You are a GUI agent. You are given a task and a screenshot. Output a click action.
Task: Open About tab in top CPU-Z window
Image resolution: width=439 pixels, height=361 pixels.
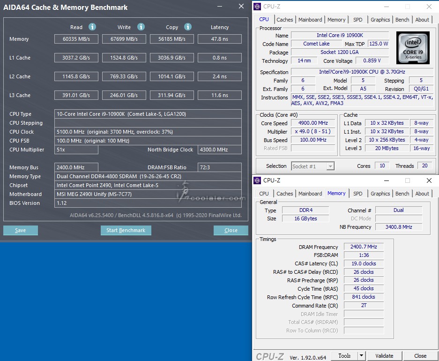coord(422,20)
